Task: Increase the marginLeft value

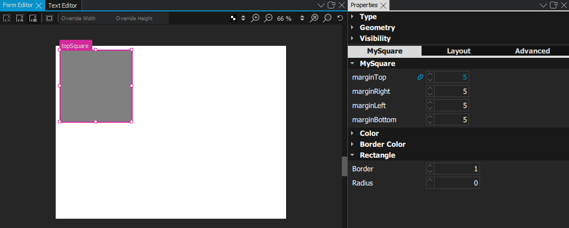Action: pos(430,103)
